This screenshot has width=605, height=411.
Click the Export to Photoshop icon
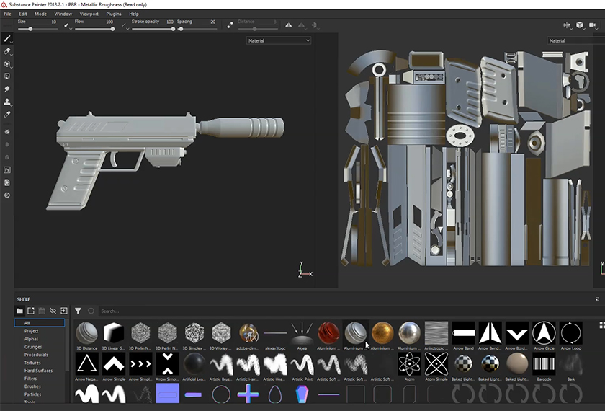pyautogui.click(x=6, y=169)
